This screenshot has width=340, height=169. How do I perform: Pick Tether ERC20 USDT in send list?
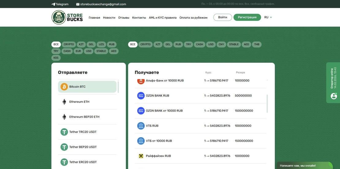click(x=83, y=162)
